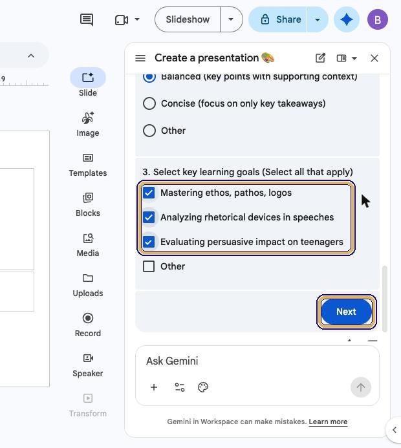This screenshot has height=448, width=401.
Task: Open the Media panel
Action: click(x=88, y=245)
